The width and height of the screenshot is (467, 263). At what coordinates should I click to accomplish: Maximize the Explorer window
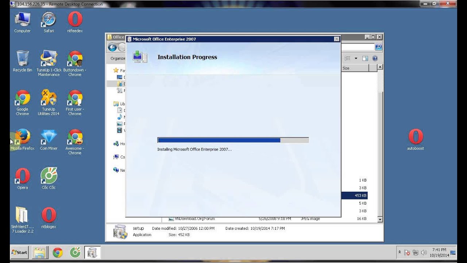coord(373,37)
